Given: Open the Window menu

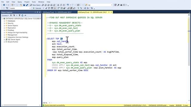Looking at the screenshot, I should point(41,2).
